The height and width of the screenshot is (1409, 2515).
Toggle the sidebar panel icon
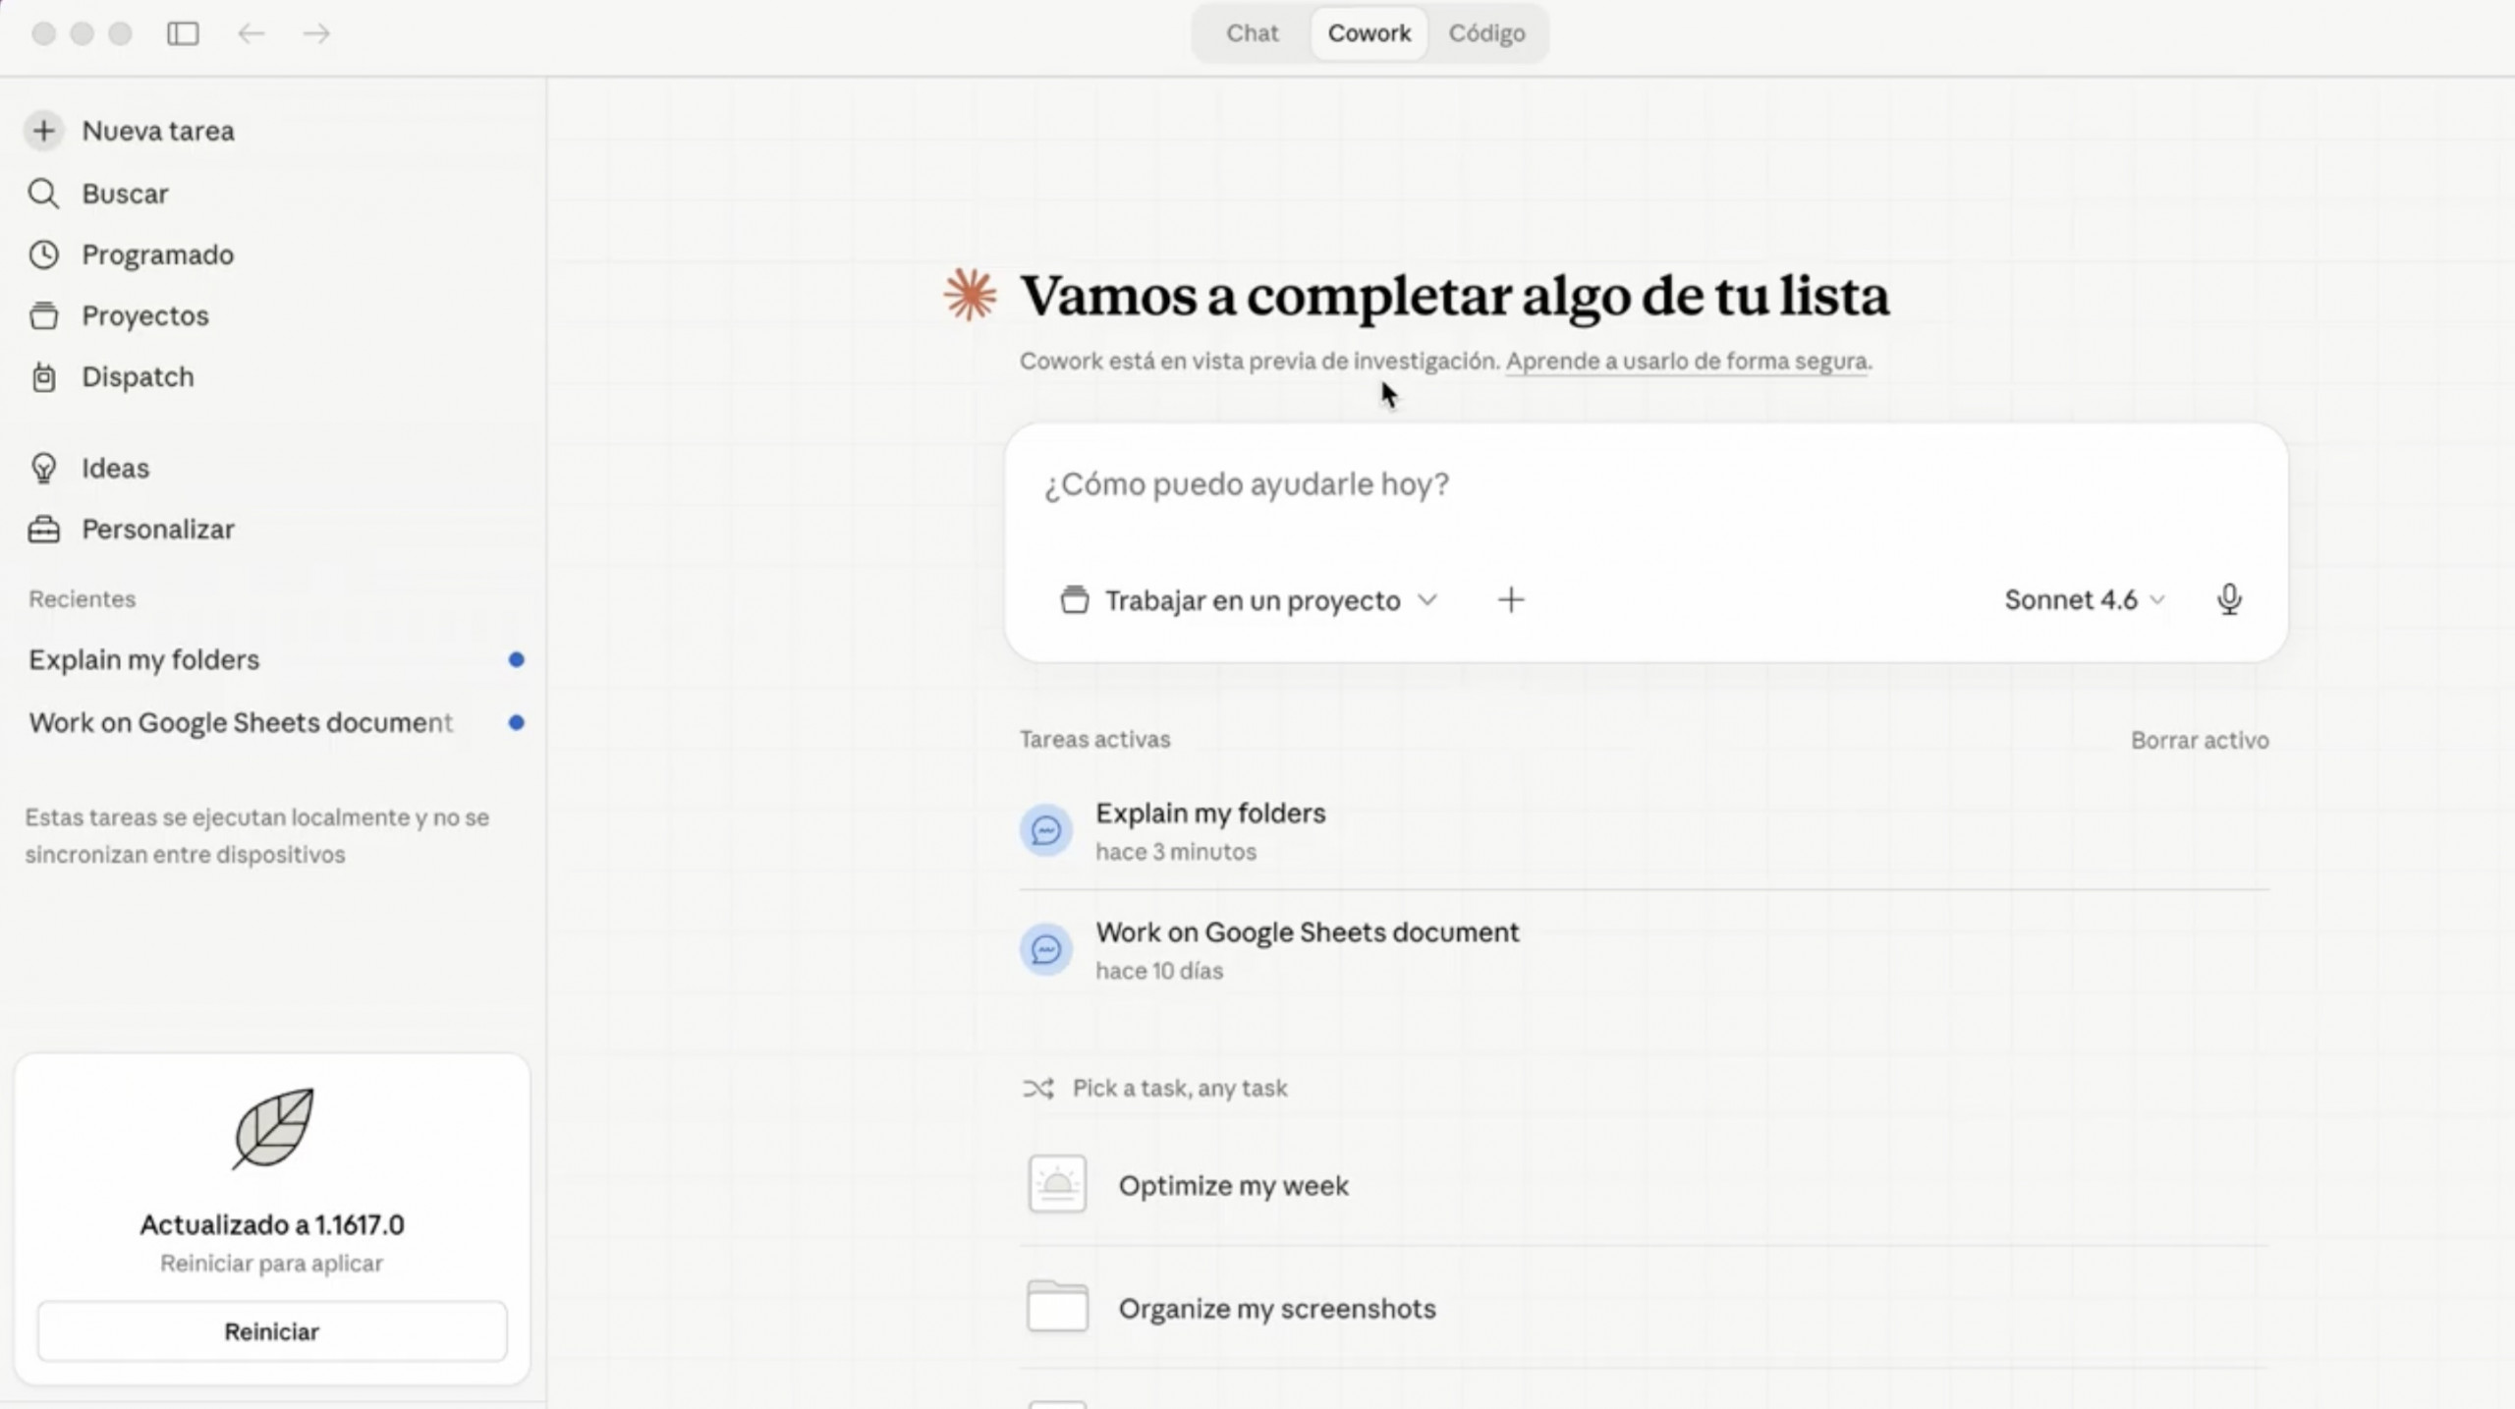click(183, 33)
